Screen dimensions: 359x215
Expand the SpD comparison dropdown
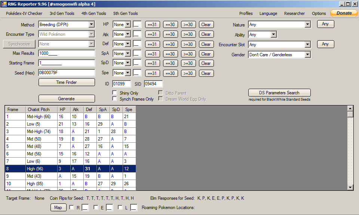(128, 63)
